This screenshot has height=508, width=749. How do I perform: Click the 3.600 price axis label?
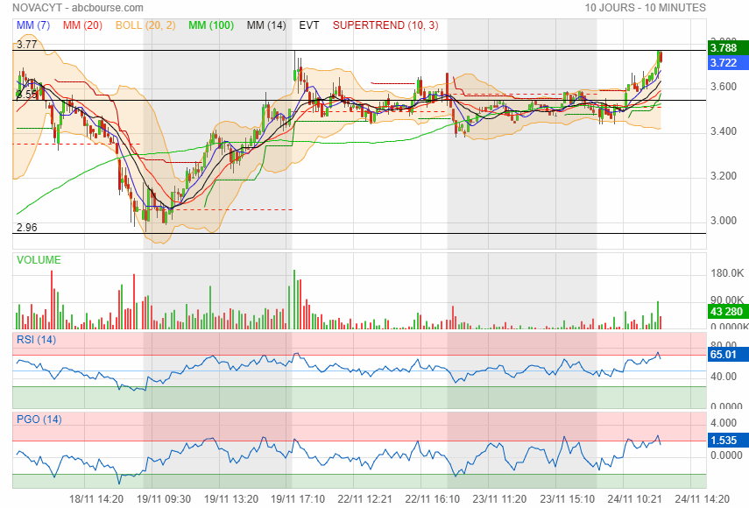(724, 87)
